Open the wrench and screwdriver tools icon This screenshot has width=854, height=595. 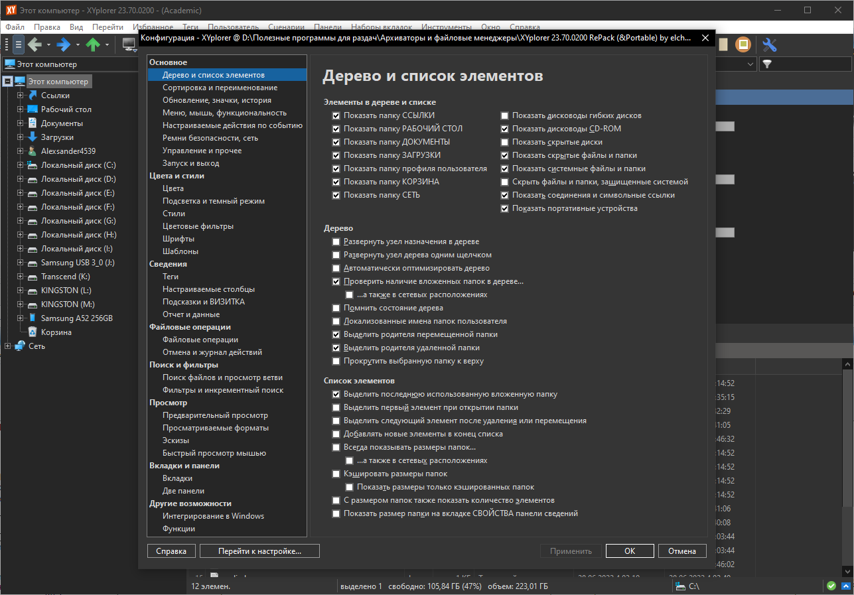pyautogui.click(x=770, y=45)
